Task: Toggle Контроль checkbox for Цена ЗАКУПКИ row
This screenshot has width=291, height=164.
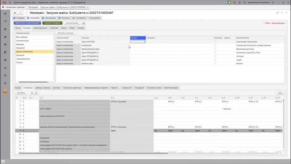Action: tap(215, 41)
